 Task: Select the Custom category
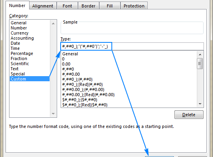tap(30, 79)
